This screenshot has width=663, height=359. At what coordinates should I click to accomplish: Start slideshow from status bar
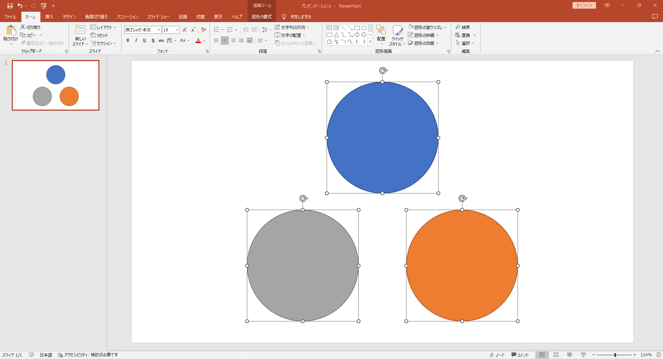click(584, 355)
